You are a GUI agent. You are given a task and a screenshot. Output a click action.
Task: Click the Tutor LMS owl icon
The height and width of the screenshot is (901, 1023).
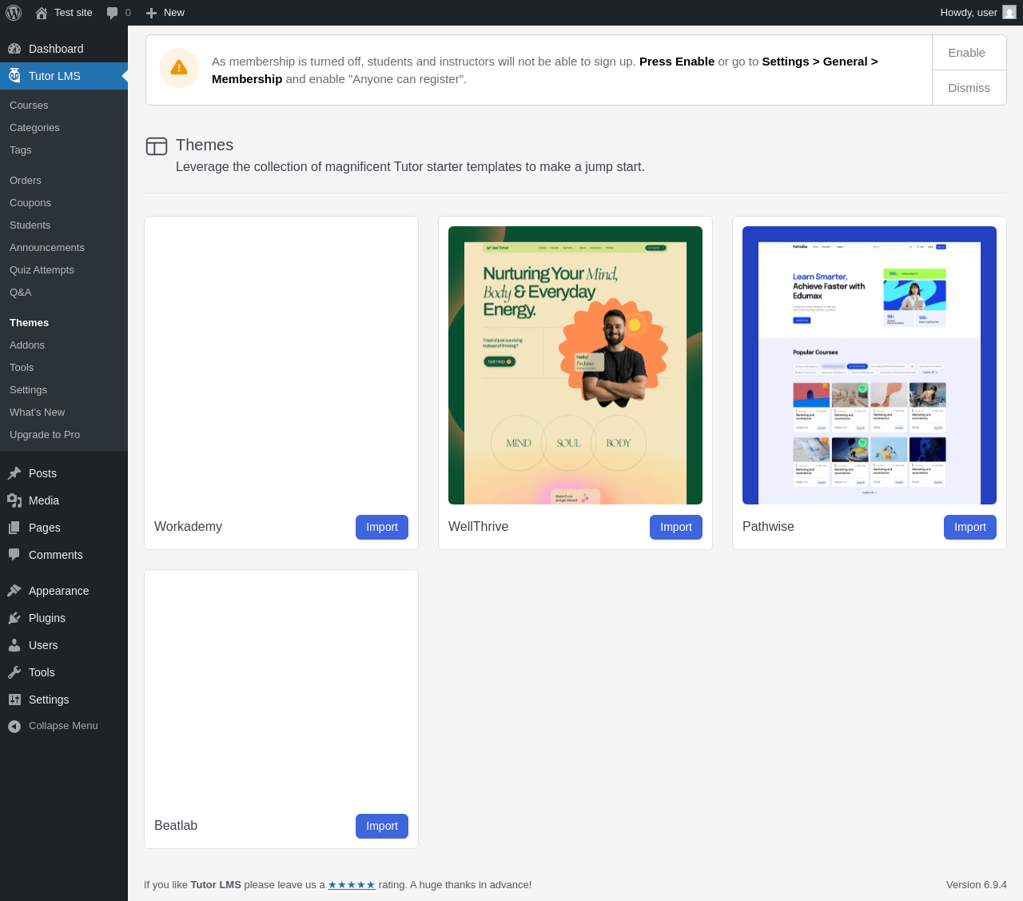point(14,76)
